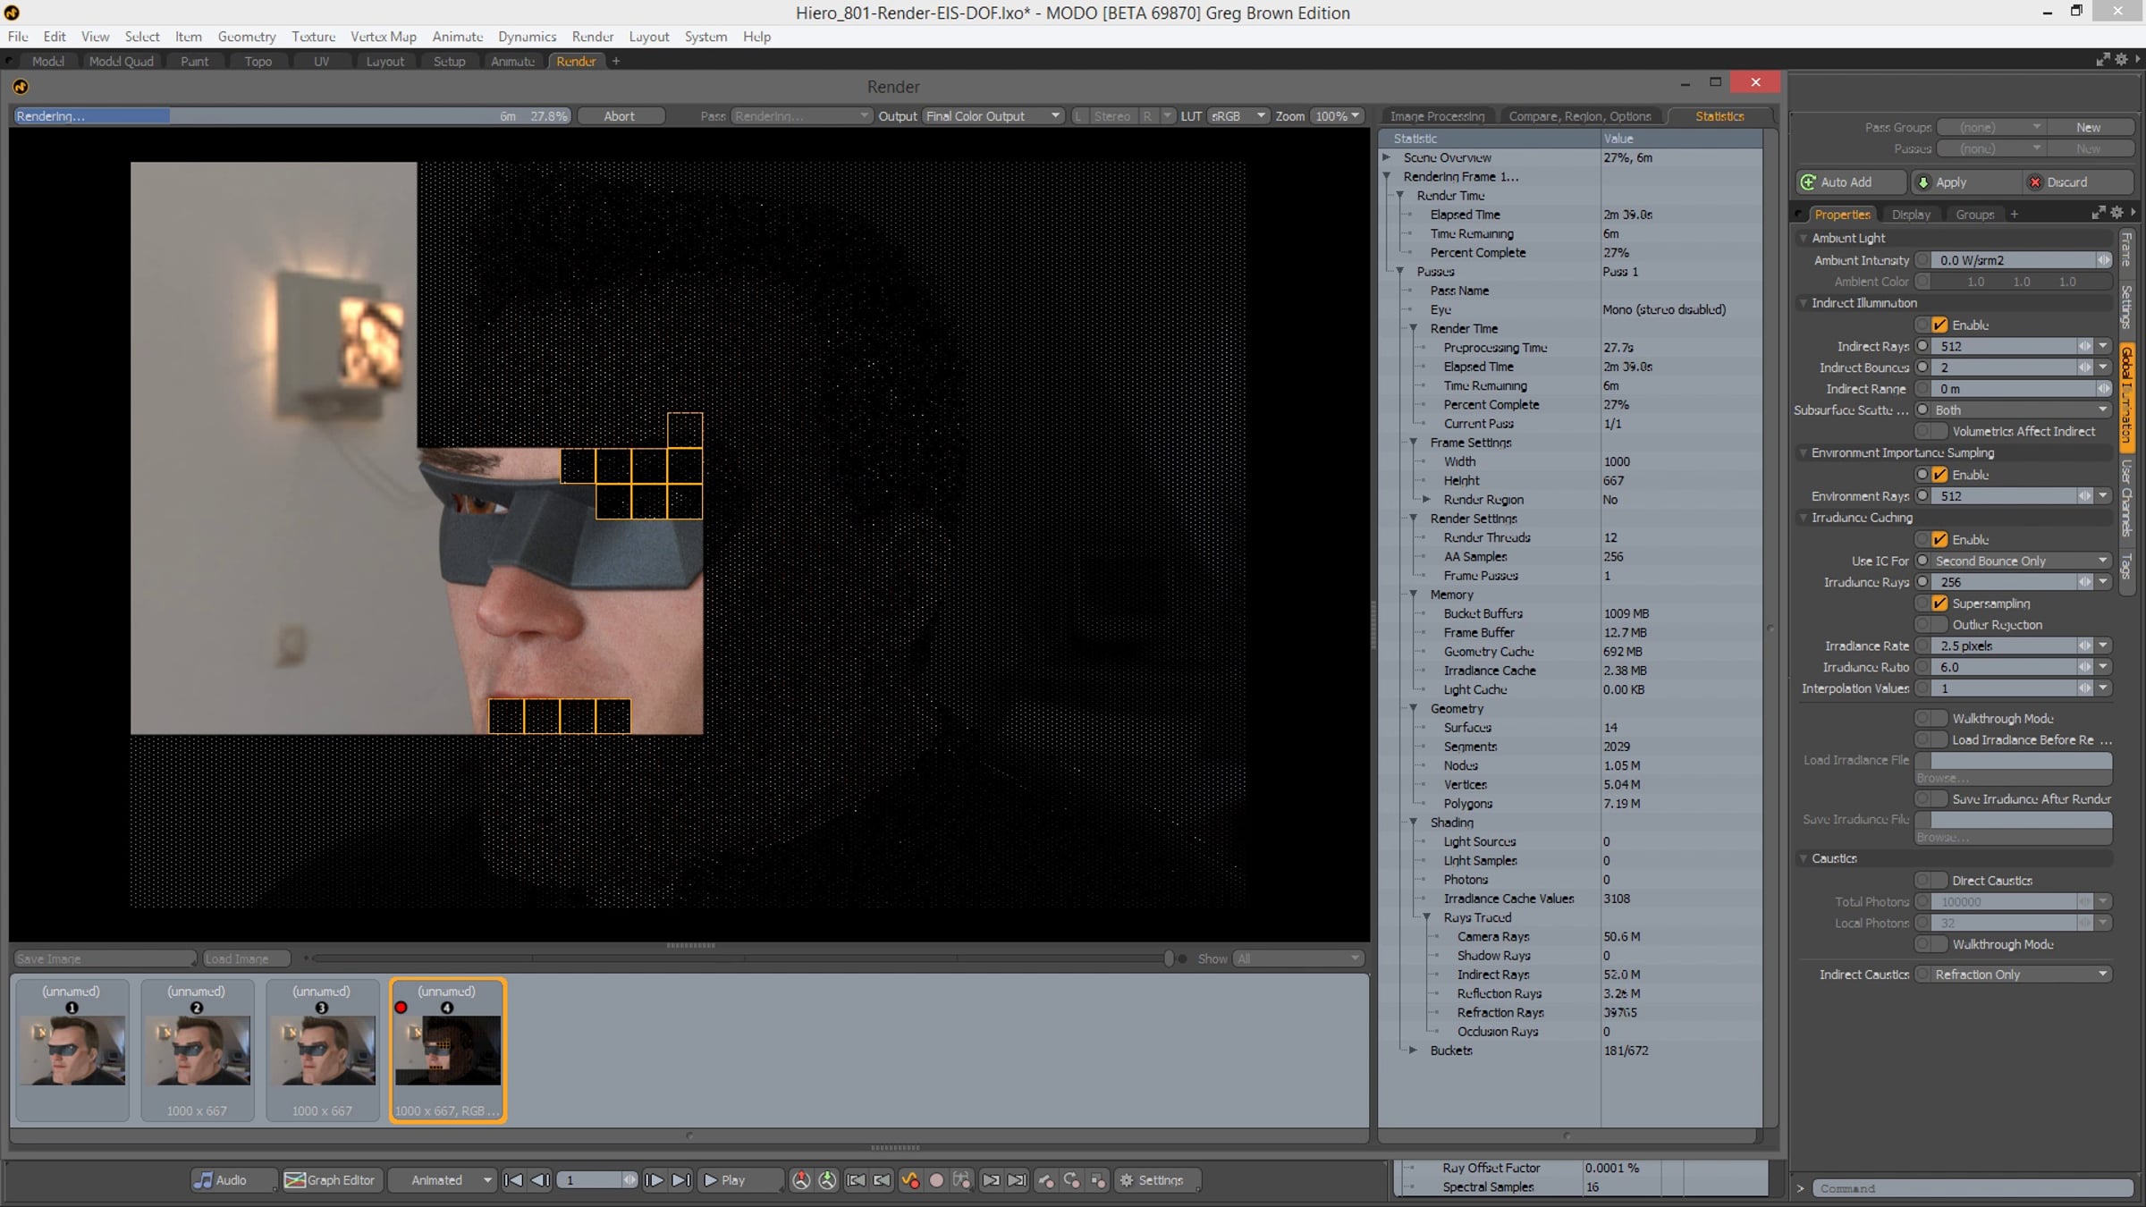
Task: Switch to the Display properties tab
Action: click(1911, 215)
